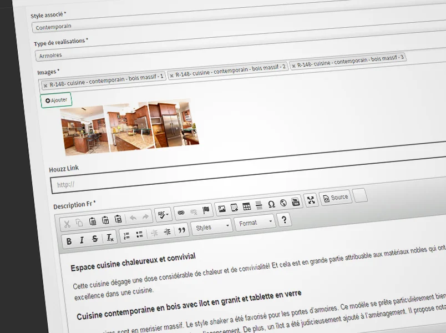Click the 'Description Fr' label

74,205
